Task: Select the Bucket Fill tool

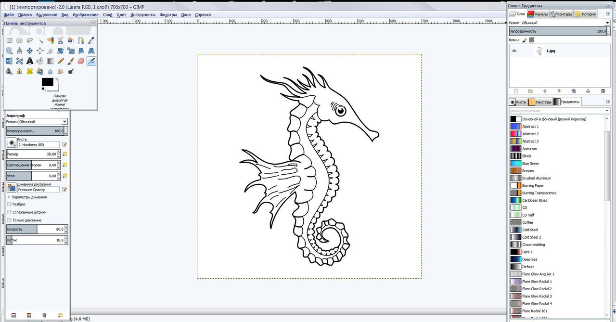Action: (40, 61)
